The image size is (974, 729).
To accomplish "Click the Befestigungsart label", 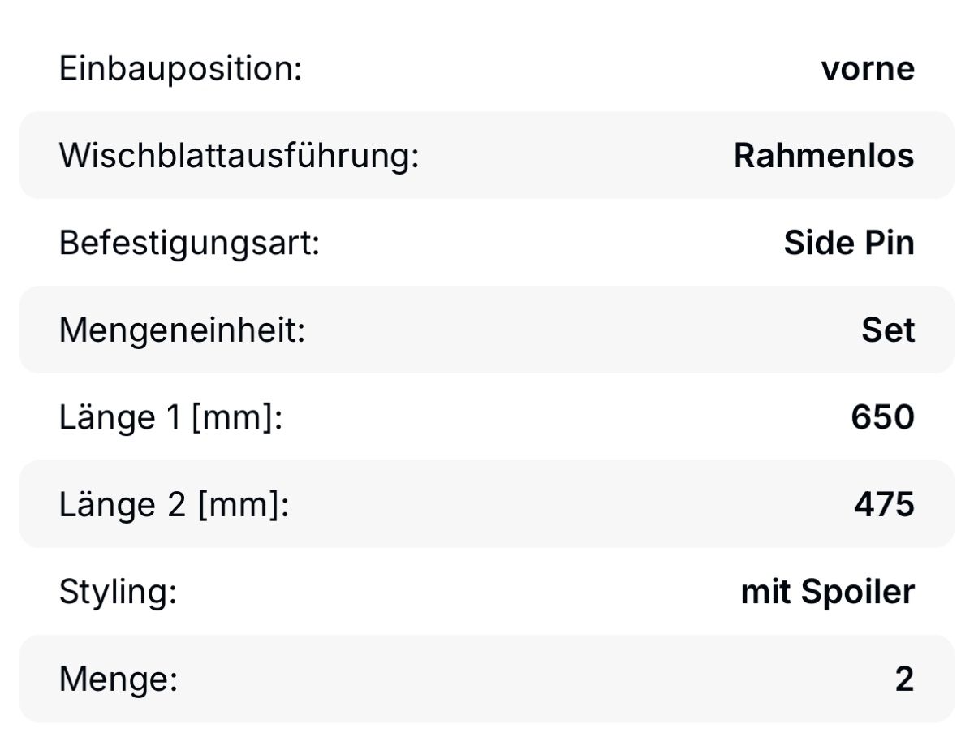I will click(x=189, y=244).
